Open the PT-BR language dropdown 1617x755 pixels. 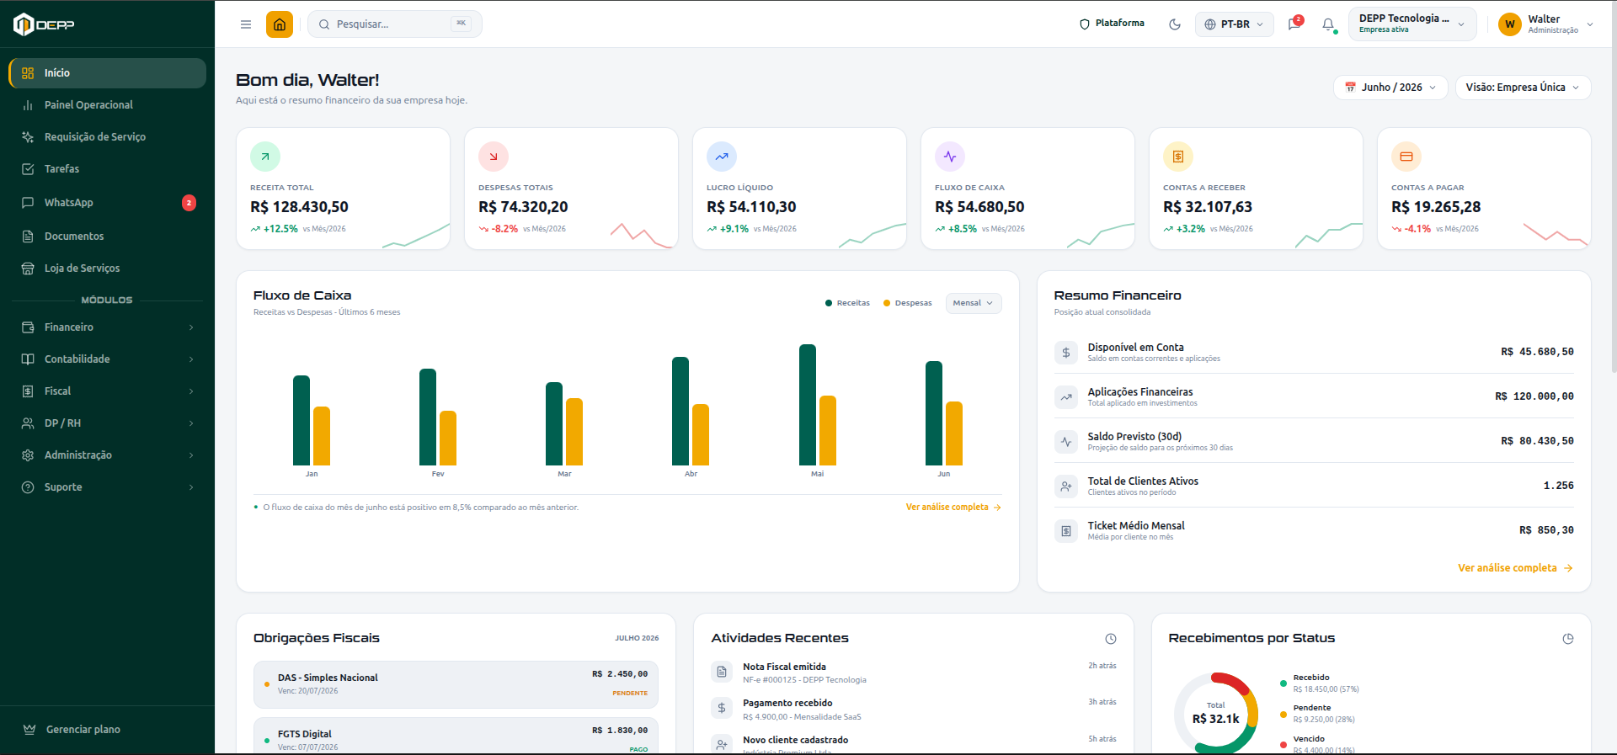coord(1235,24)
